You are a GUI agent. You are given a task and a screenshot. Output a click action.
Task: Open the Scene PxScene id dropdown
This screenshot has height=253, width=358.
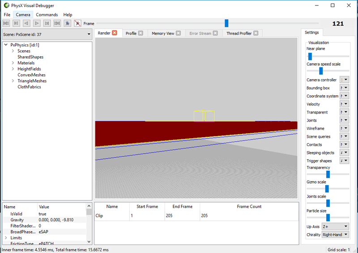click(47, 34)
